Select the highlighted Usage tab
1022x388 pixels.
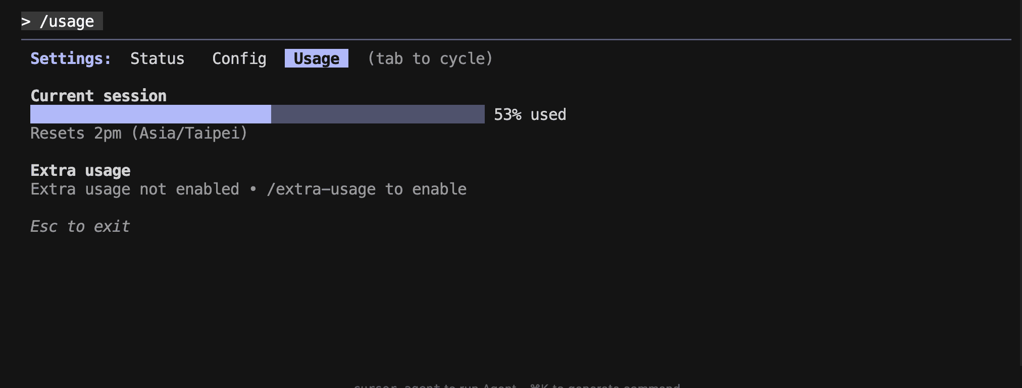tap(316, 58)
